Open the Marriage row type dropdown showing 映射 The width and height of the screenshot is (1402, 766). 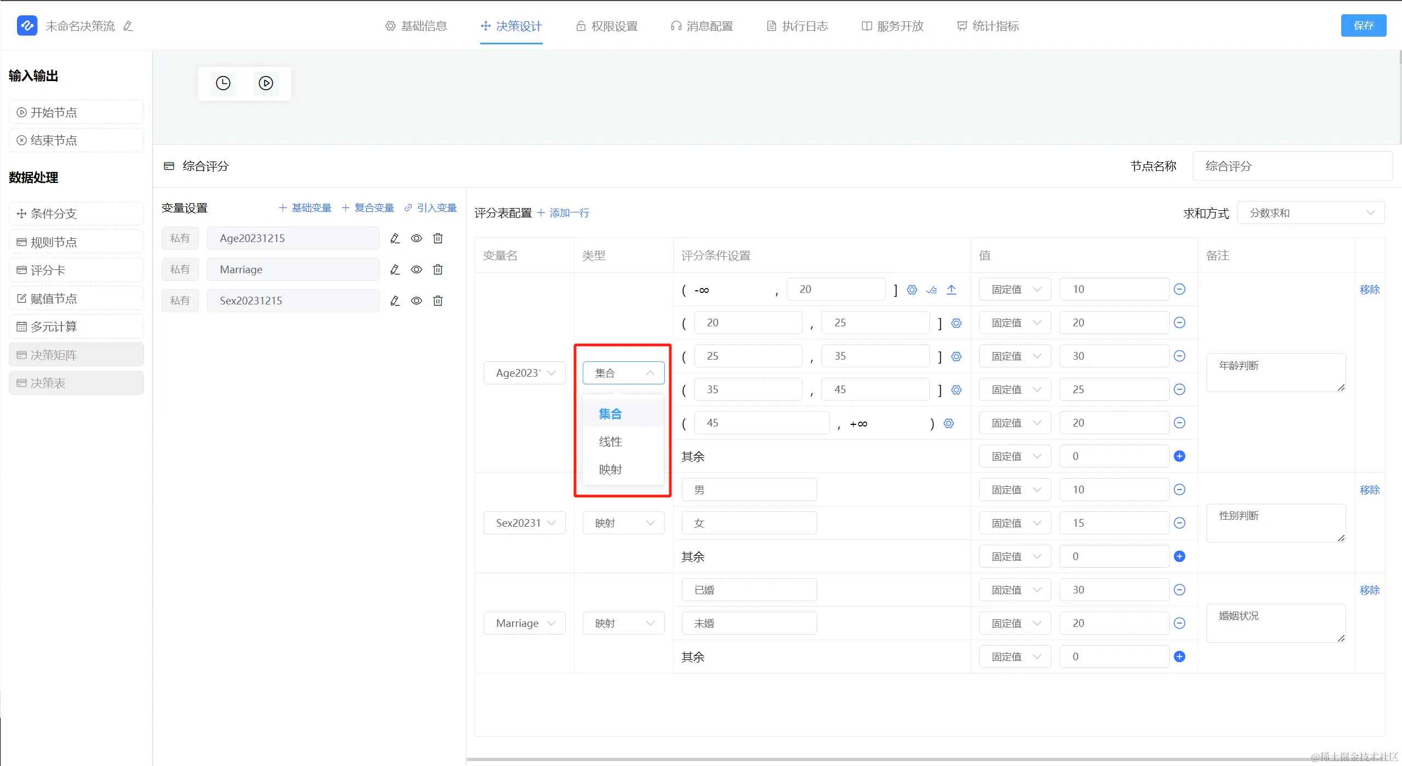pos(623,623)
